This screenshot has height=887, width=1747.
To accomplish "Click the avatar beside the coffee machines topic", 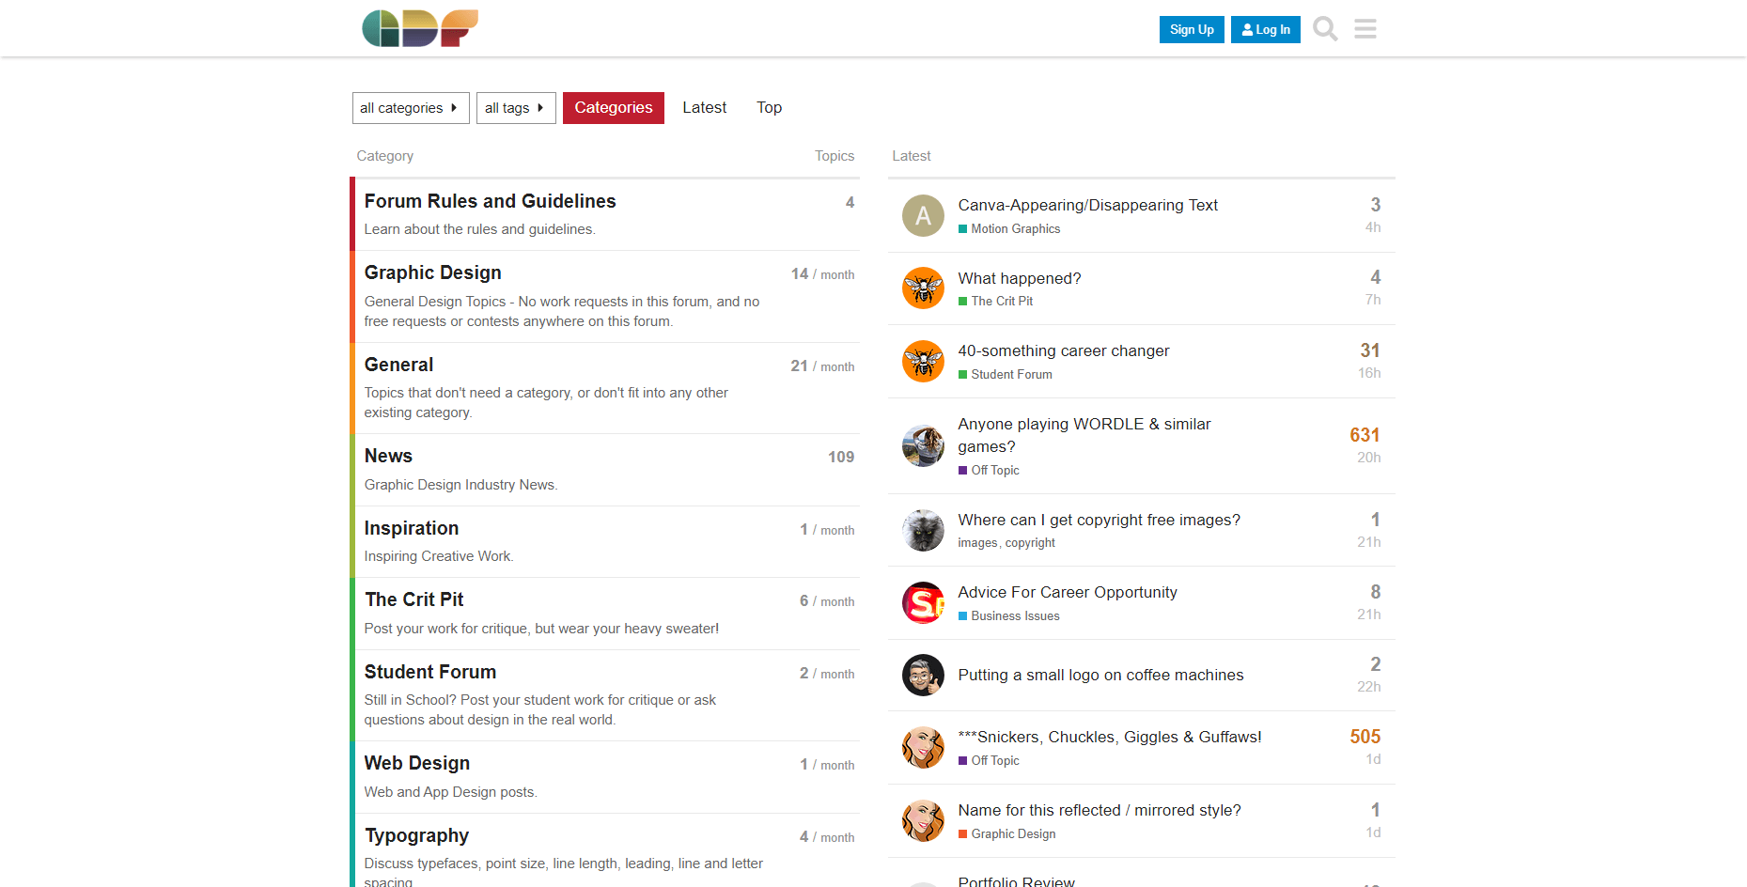I will (923, 675).
